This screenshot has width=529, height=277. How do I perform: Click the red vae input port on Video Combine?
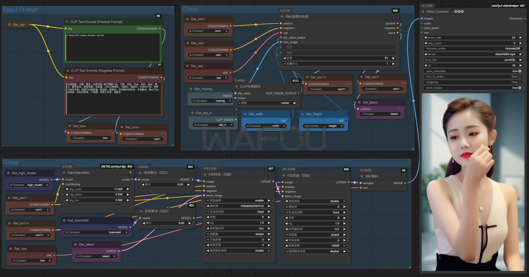pos(422,33)
